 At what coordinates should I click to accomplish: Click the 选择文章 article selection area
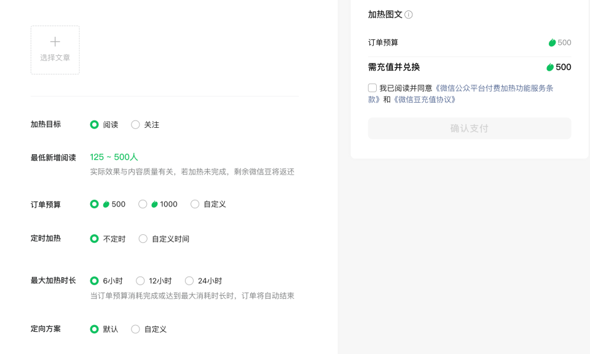pyautogui.click(x=55, y=50)
